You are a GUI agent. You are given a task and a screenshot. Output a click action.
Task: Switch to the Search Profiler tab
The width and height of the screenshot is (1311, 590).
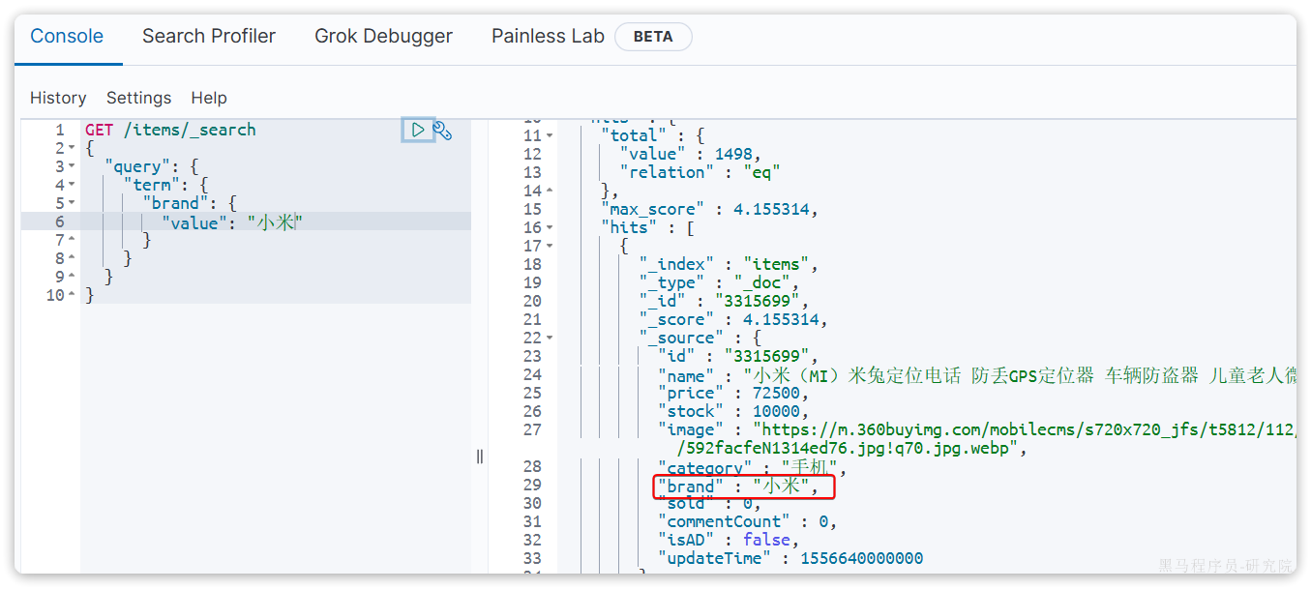[208, 37]
